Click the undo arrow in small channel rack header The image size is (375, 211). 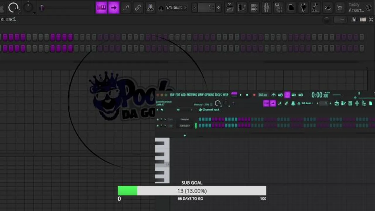coord(162,110)
